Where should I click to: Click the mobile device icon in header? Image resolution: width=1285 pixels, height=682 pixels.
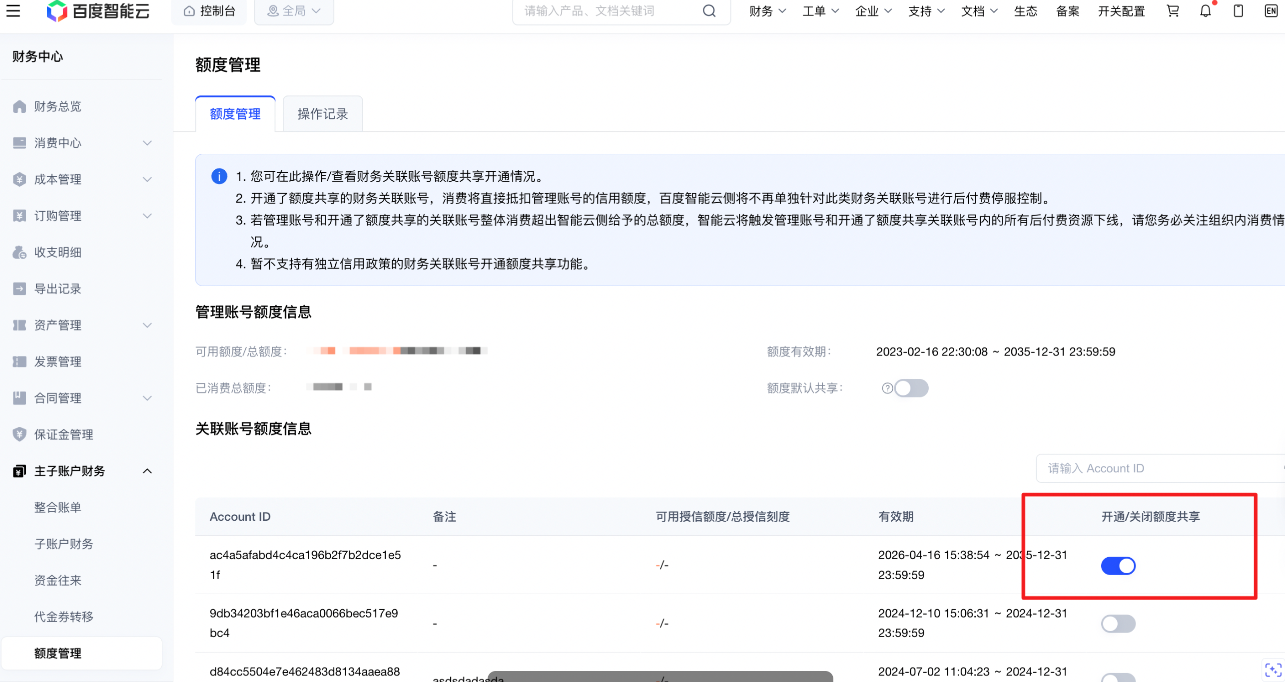coord(1238,10)
